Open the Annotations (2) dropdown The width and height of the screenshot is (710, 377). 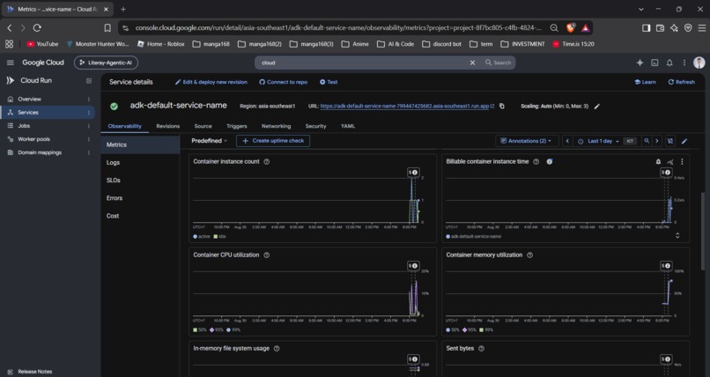[x=527, y=141]
